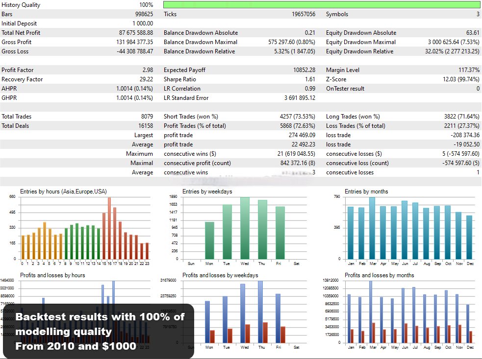The height and width of the screenshot is (359, 482).
Task: Click the Profits and losses by months title
Action: (379, 275)
